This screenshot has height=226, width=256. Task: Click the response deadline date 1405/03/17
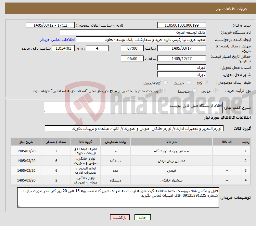click(181, 48)
